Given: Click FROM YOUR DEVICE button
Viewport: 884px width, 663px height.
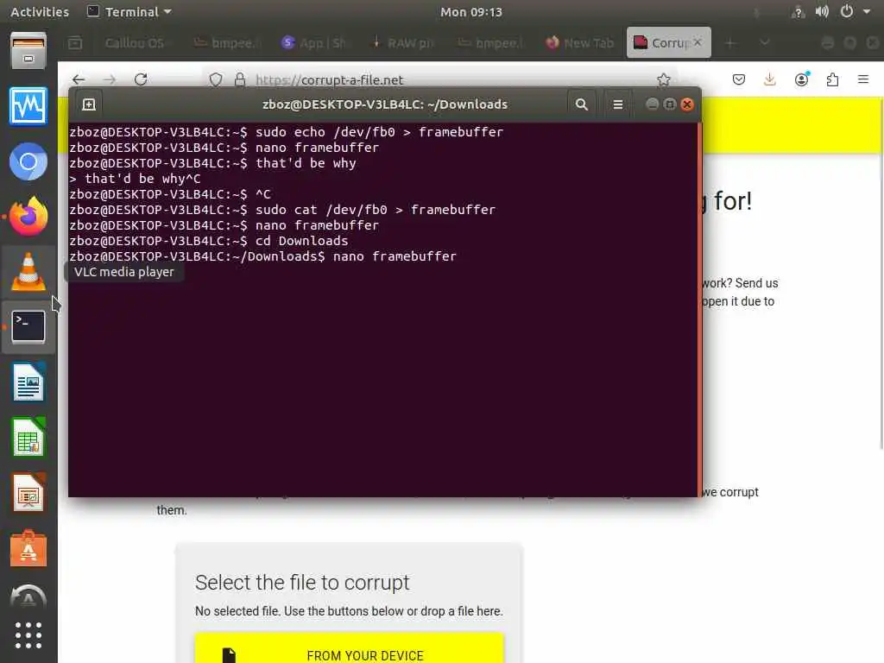Looking at the screenshot, I should pos(350,648).
